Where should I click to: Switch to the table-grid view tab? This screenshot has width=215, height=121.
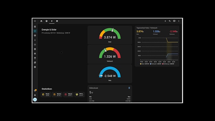[57, 21]
